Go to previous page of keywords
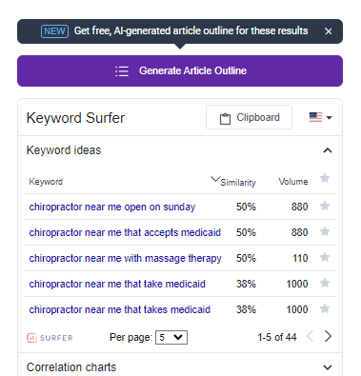The height and width of the screenshot is (376, 361). point(311,336)
